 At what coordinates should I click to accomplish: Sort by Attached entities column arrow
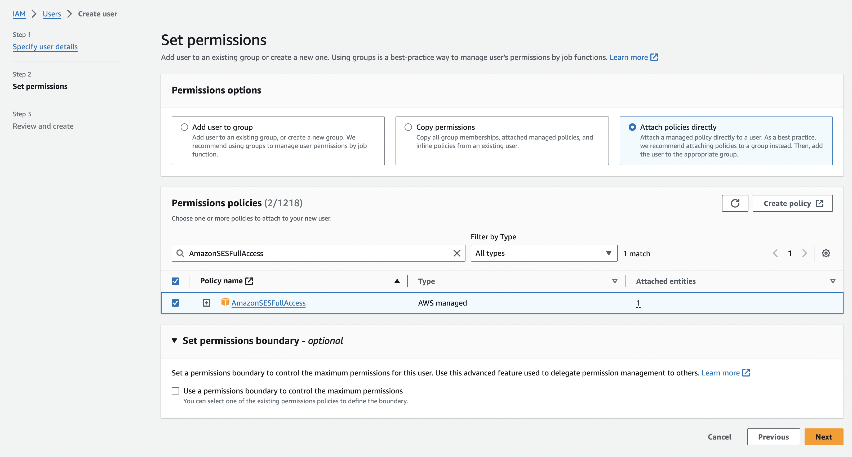(x=832, y=281)
